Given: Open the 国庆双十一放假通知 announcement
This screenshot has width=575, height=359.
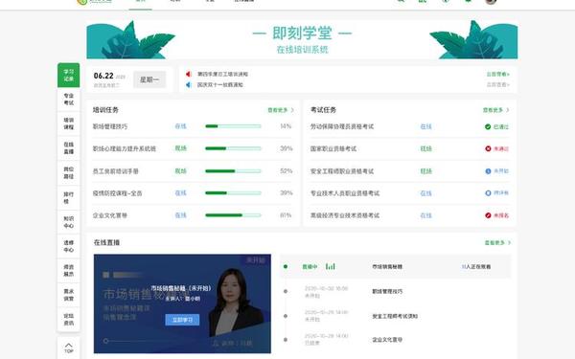Looking at the screenshot, I should coord(220,84).
